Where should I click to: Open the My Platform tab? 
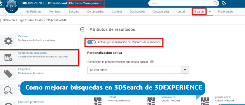coord(33,12)
